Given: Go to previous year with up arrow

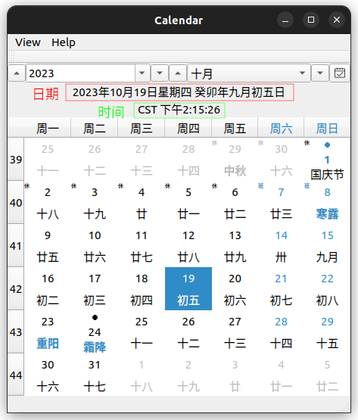Looking at the screenshot, I should click(17, 73).
